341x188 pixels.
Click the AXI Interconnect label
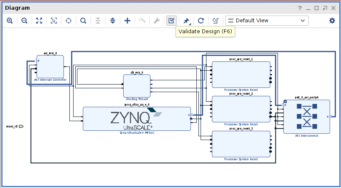click(x=307, y=135)
